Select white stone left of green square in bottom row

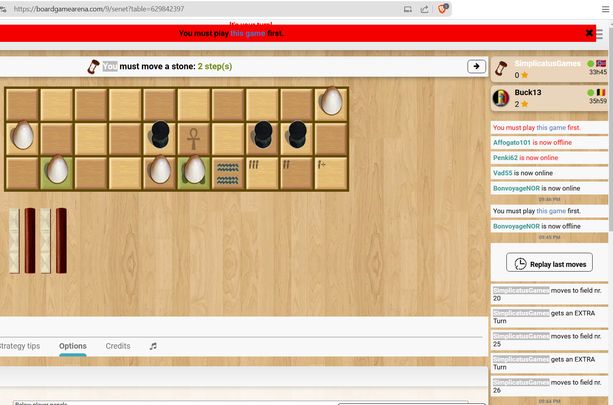point(160,169)
